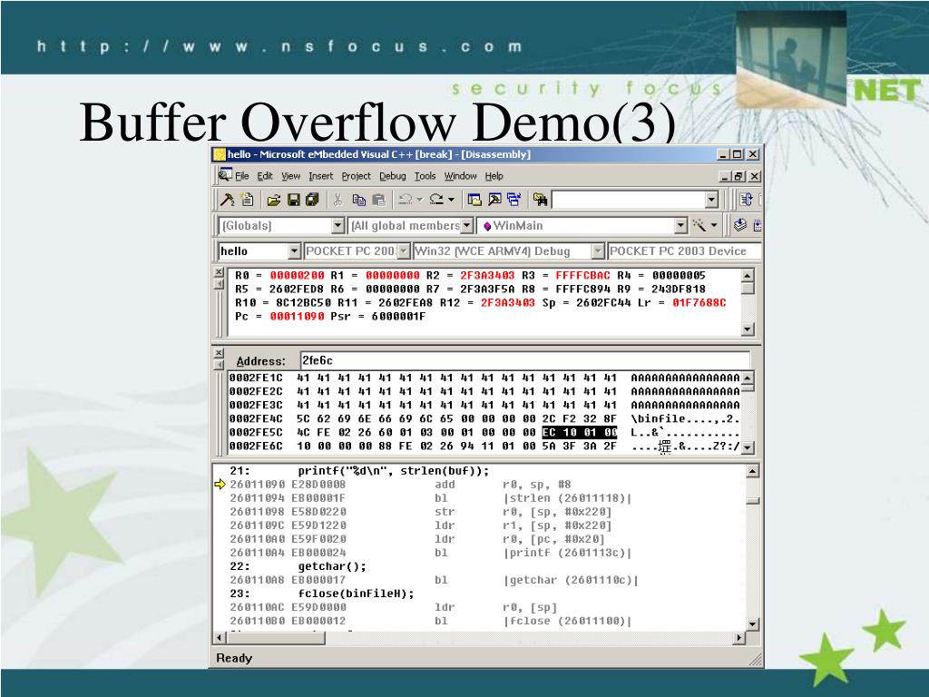Click the Output window toolbar icon

(x=494, y=200)
